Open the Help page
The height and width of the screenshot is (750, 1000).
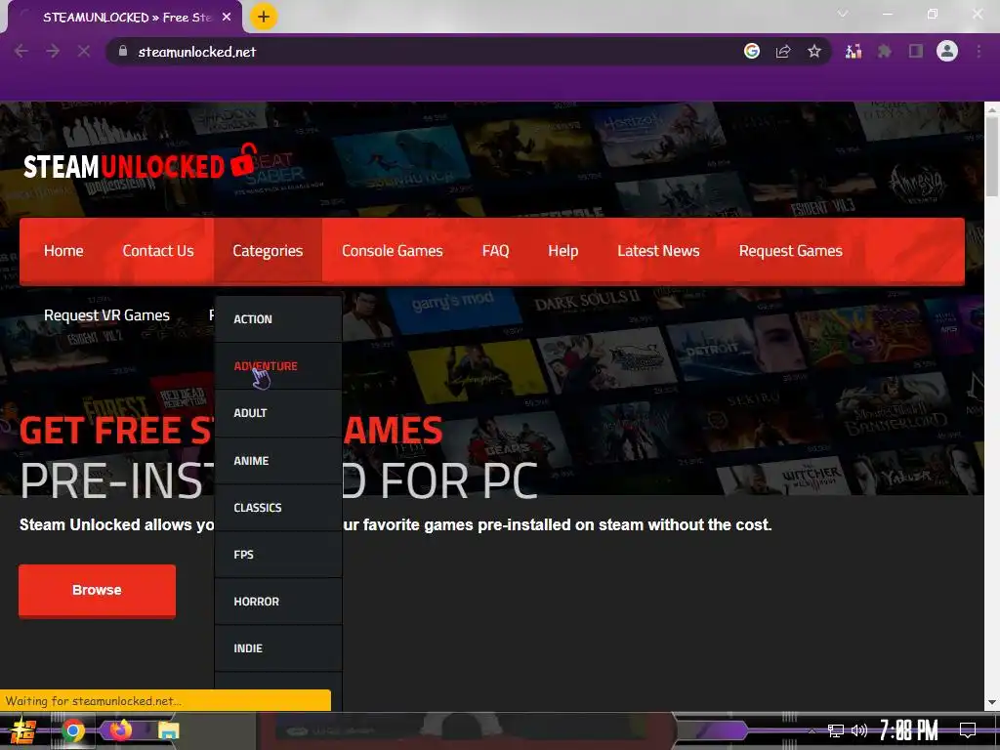click(563, 251)
